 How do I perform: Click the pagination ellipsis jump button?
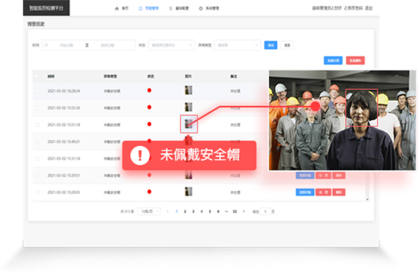(226, 212)
